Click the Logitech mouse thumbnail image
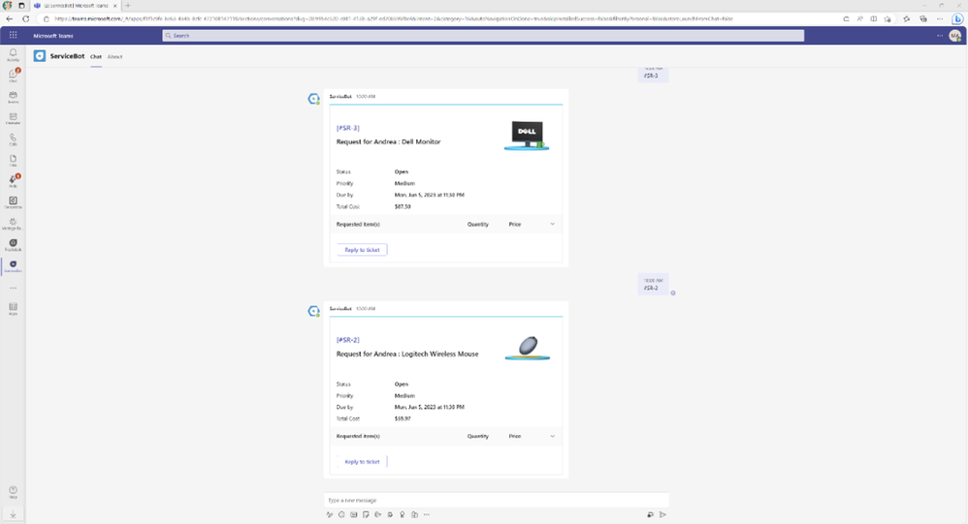 528,349
